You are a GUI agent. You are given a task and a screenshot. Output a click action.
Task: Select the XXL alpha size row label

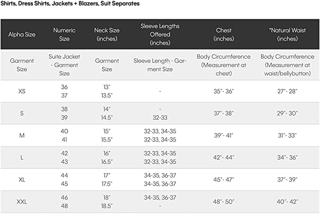(x=22, y=202)
